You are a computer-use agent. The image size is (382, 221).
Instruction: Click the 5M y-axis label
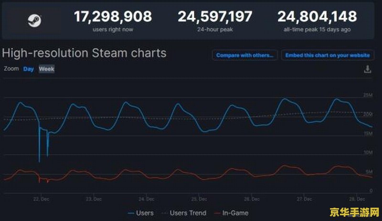coord(369,171)
